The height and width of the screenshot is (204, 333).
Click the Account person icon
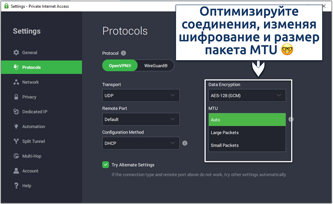pos(16,171)
